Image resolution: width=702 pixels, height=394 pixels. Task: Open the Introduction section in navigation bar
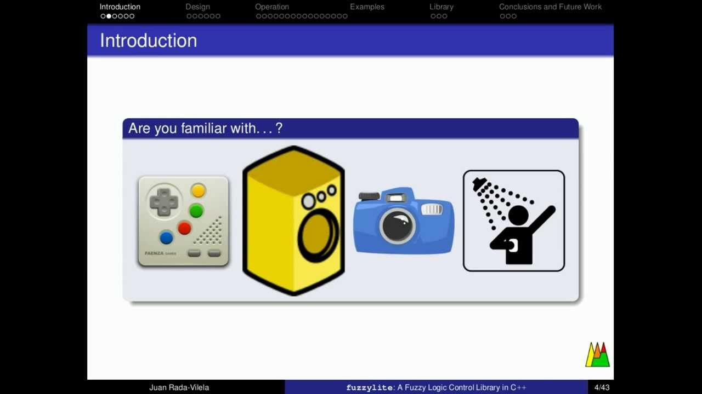click(120, 7)
